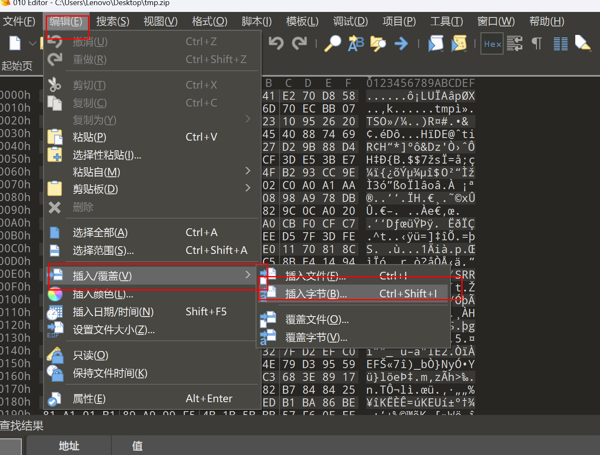Click the run script scroll icon

[436, 43]
